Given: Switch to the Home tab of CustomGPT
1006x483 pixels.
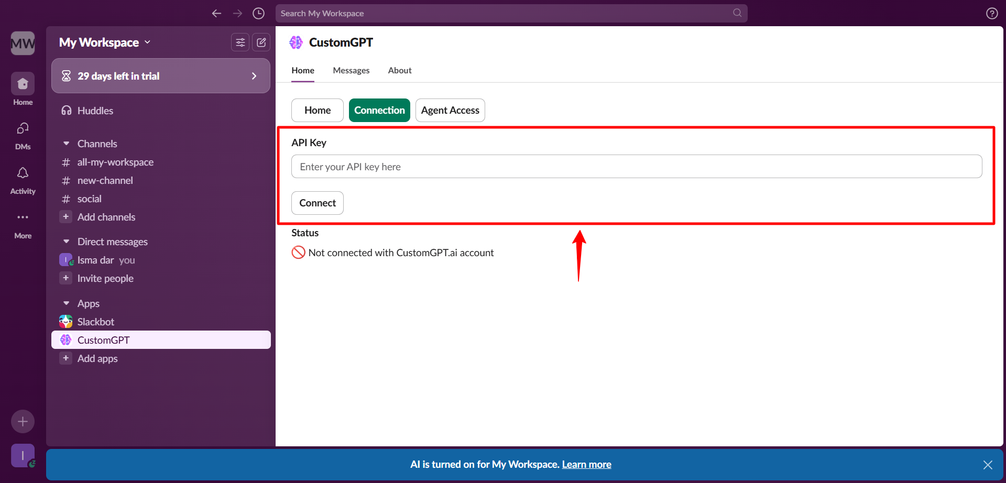Looking at the screenshot, I should tap(303, 70).
